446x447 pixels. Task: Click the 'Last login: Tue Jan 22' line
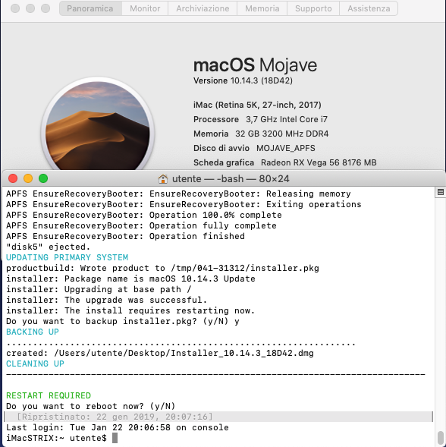[x=118, y=427]
